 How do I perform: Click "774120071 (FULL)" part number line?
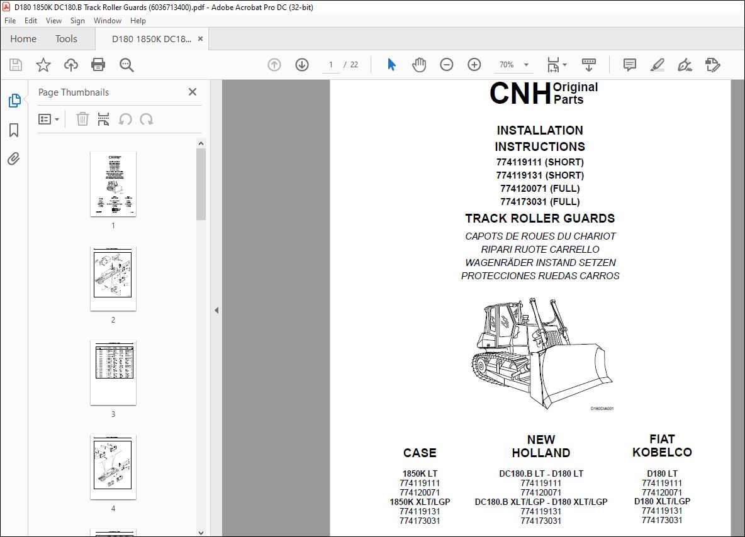click(x=540, y=189)
